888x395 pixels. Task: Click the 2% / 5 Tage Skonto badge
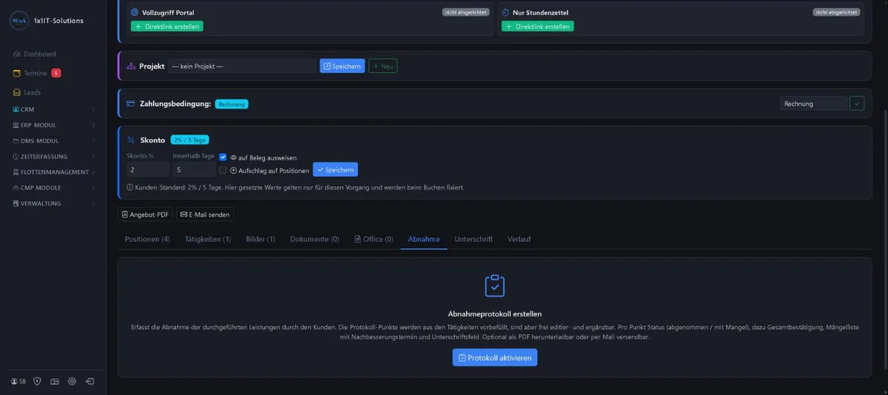[190, 140]
